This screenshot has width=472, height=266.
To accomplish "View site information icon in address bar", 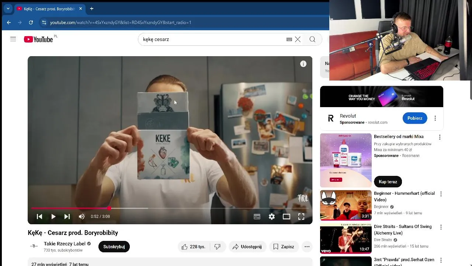I will click(44, 23).
